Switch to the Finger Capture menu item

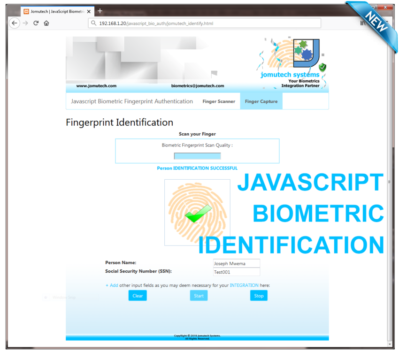tap(261, 101)
